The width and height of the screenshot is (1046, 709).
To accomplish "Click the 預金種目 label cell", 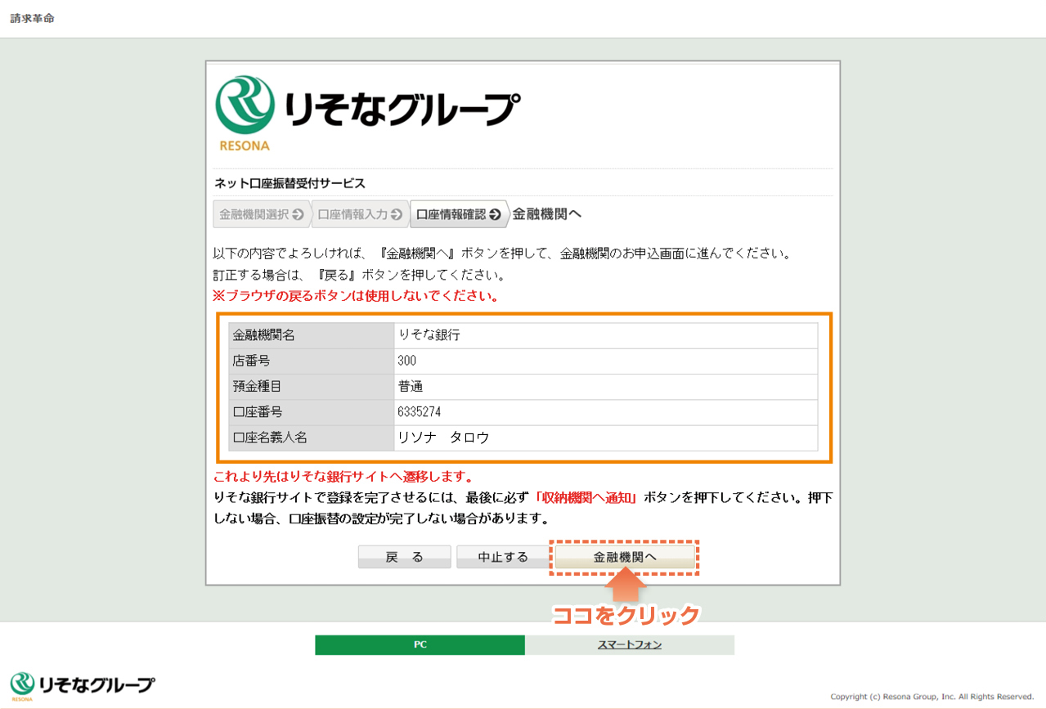I will 311,386.
